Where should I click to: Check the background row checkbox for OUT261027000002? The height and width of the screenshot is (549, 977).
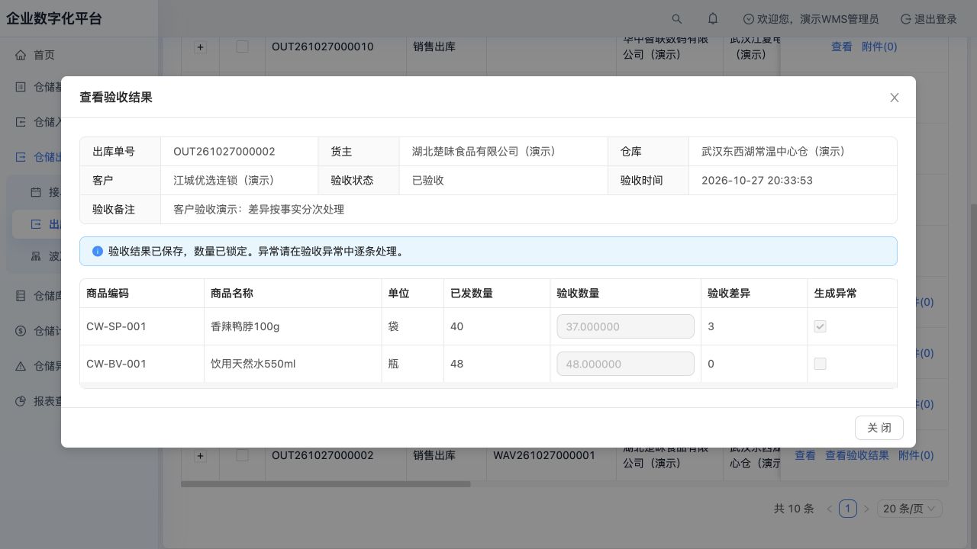[x=242, y=455]
